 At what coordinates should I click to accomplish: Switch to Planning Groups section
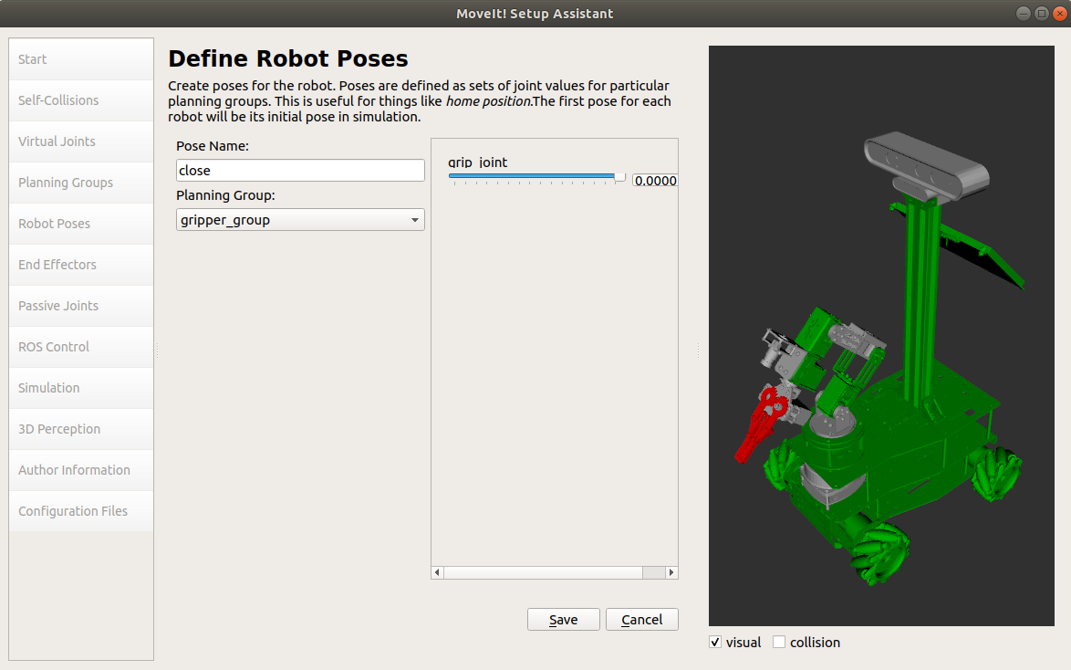[x=81, y=183]
